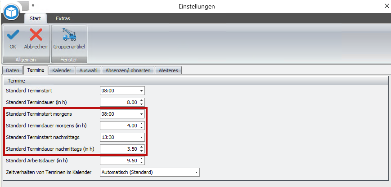Image resolution: width=391 pixels, height=187 pixels.
Task: Open Zeitverhalten von Terminen dropdown
Action: (x=196, y=172)
